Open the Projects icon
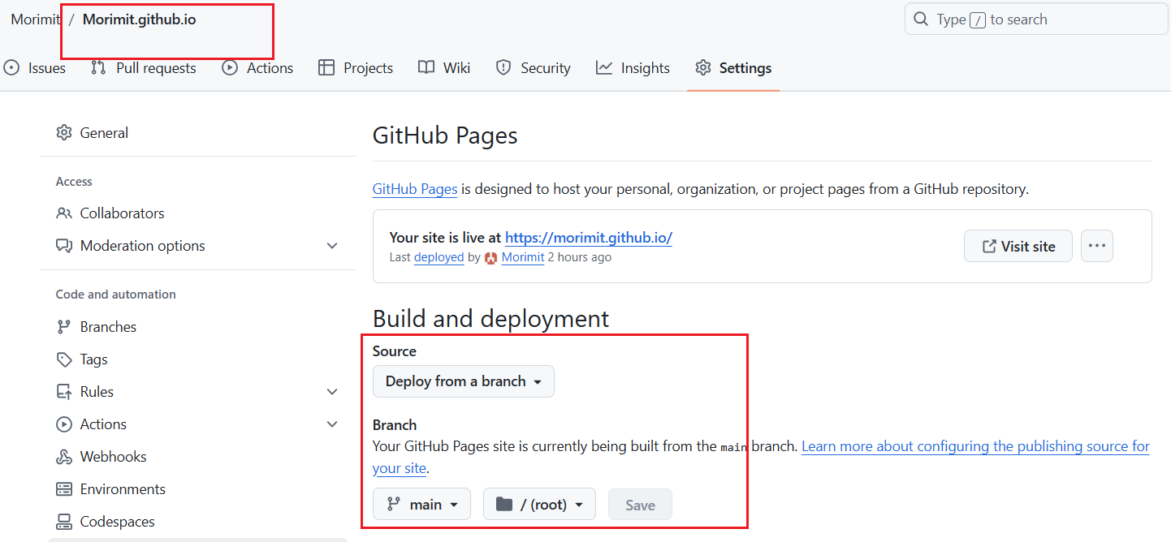Viewport: 1171px width, 542px height. click(x=328, y=68)
